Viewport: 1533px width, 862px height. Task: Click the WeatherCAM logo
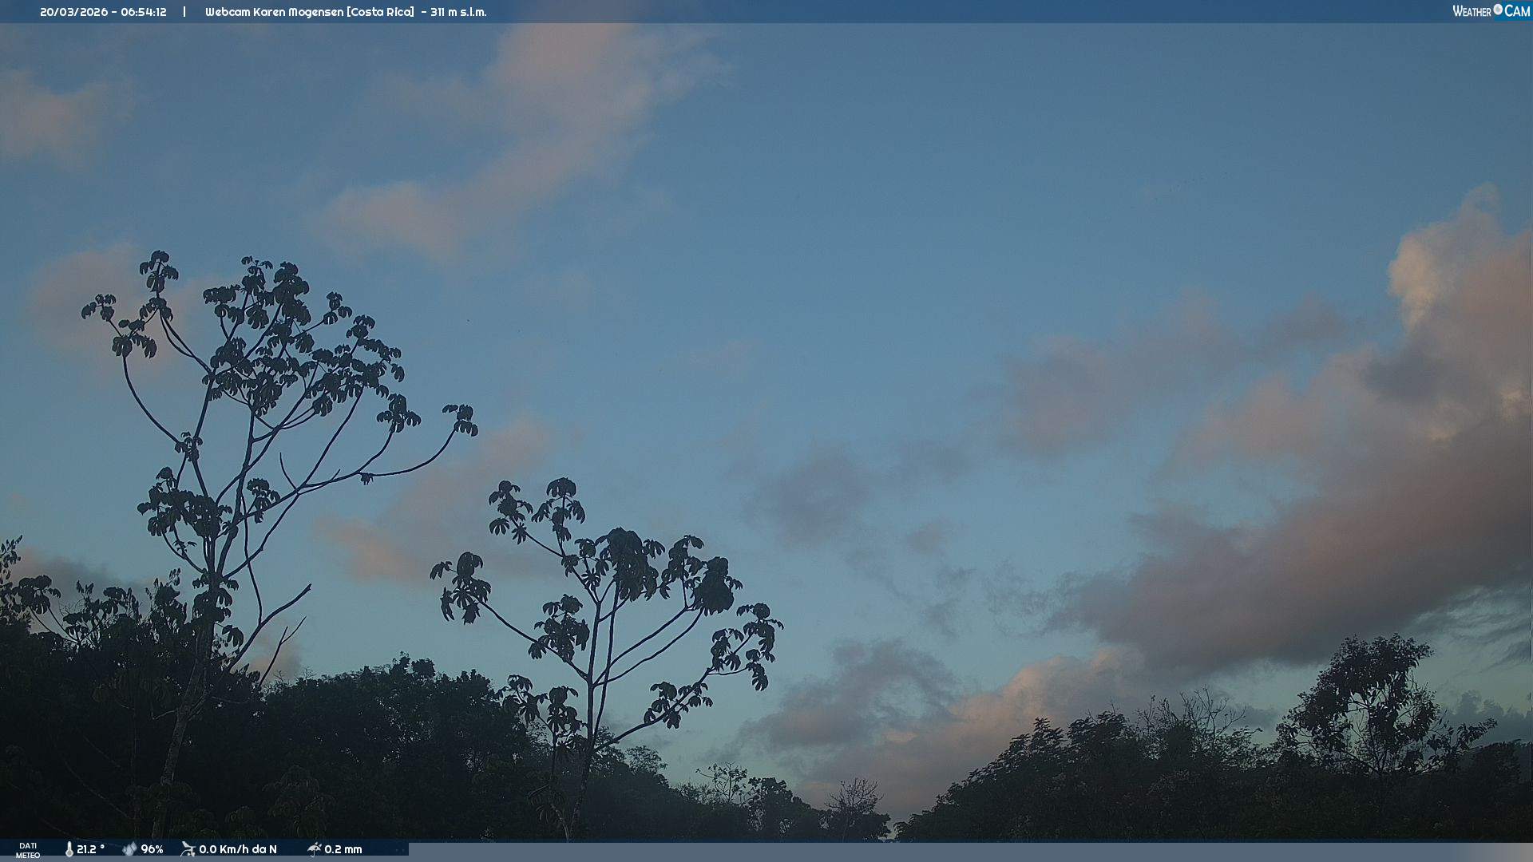1491,11
